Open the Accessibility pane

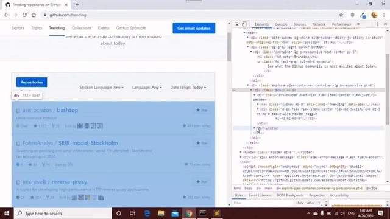pyautogui.click(x=339, y=195)
